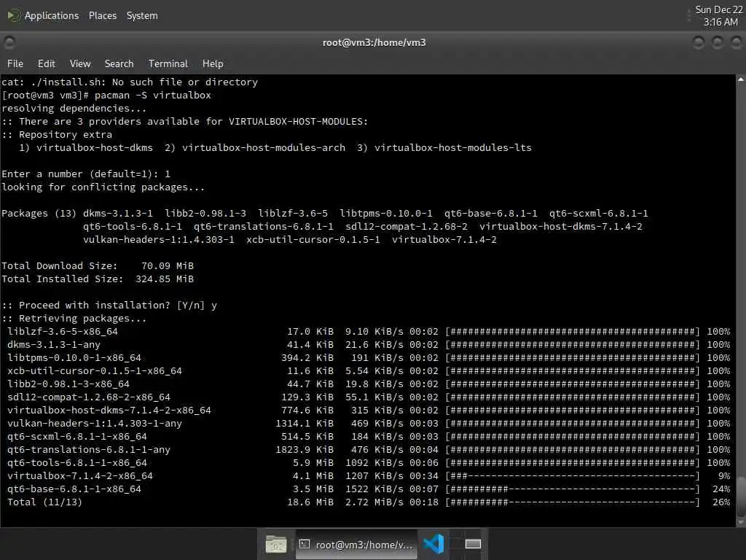The width and height of the screenshot is (746, 560).
Task: Launch Visual Studio Code from the dock
Action: coord(433,544)
